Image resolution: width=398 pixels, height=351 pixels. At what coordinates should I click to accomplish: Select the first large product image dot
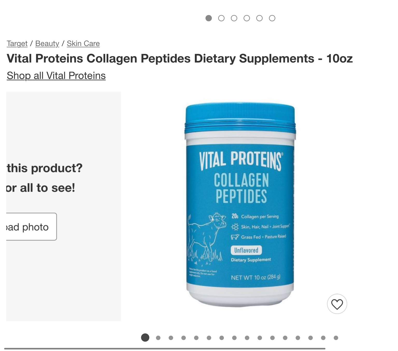145,338
